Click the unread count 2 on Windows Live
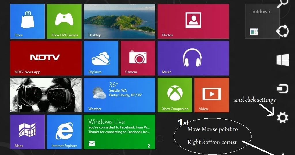Viewport: 295px width, 155px height. tap(149, 146)
